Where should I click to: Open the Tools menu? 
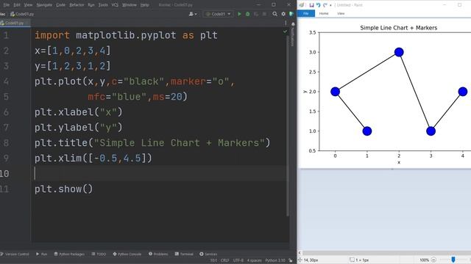click(x=103, y=5)
